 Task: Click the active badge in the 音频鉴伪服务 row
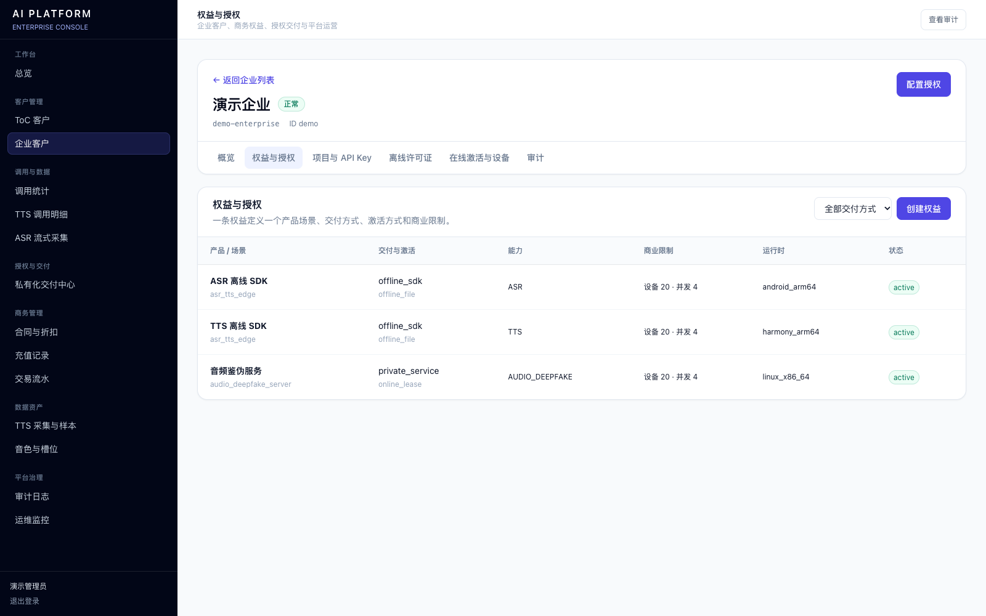click(x=904, y=378)
